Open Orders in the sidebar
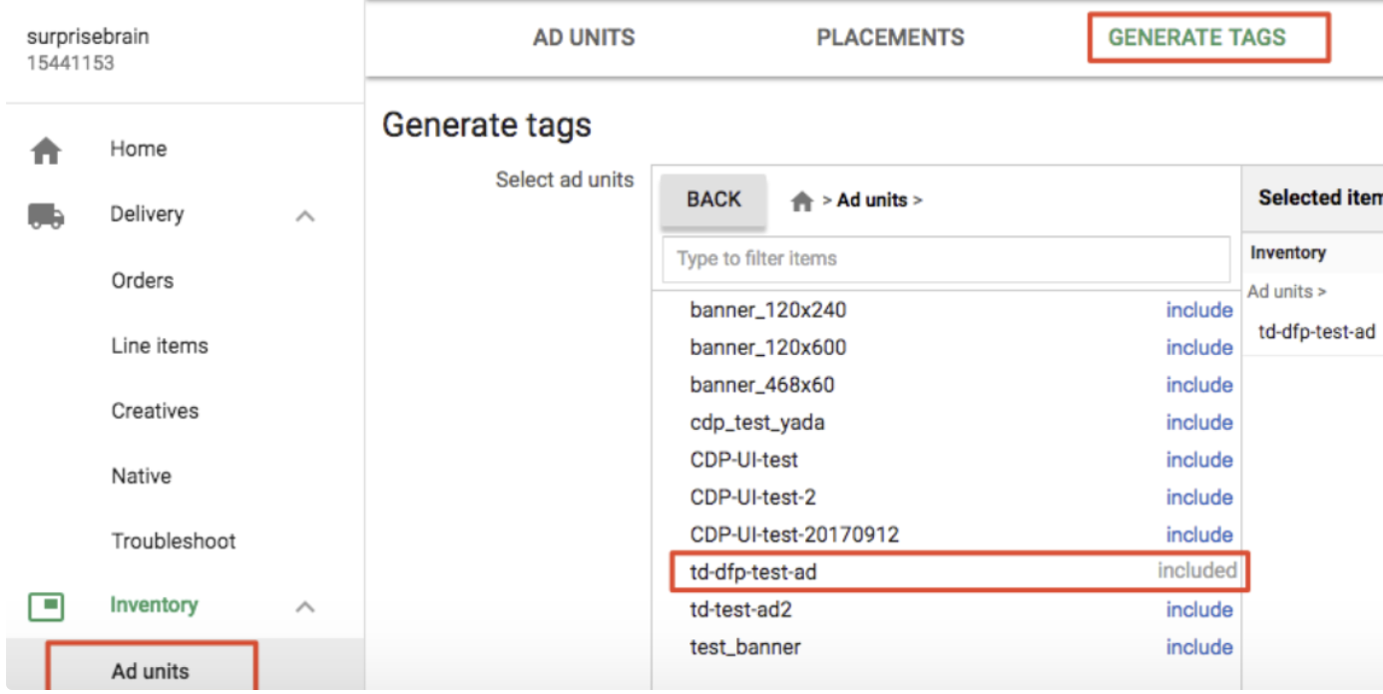This screenshot has height=694, width=1383. [x=143, y=281]
